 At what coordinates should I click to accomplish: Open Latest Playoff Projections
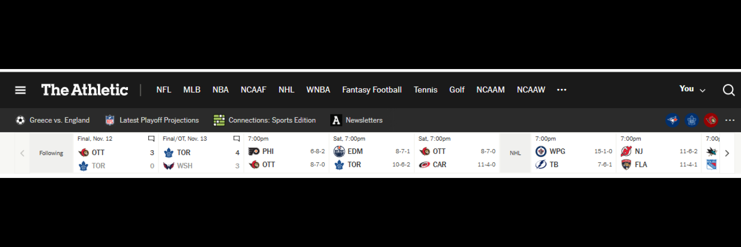(x=152, y=120)
